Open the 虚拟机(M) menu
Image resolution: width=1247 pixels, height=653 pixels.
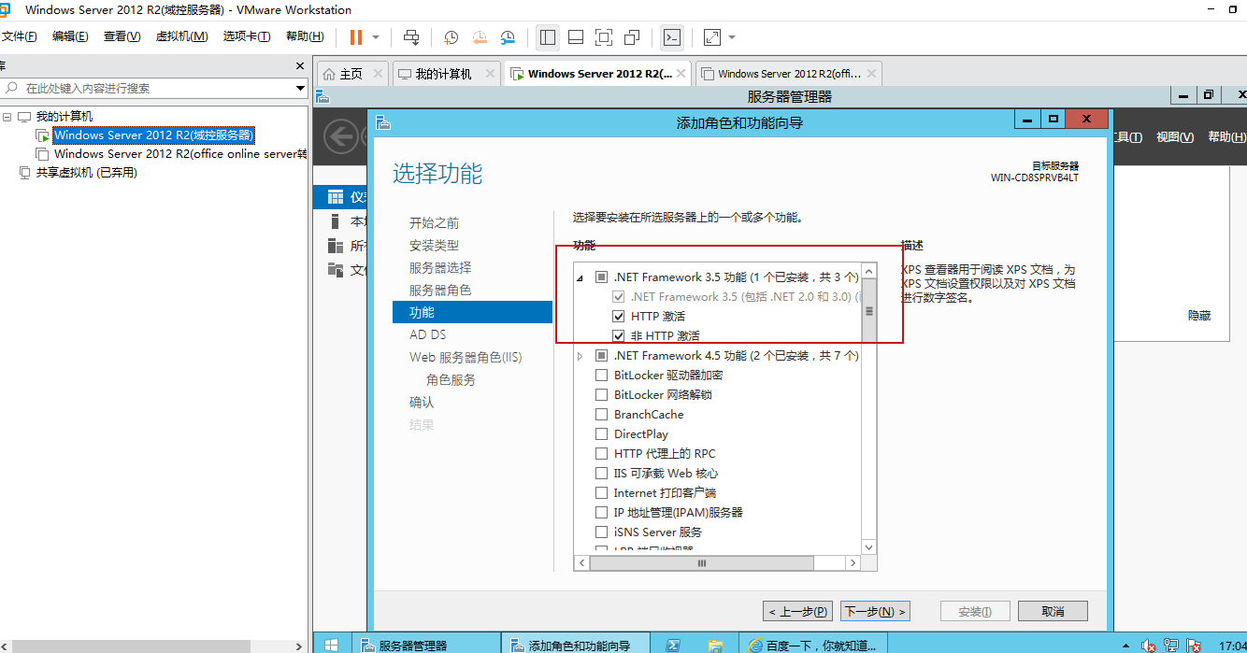[181, 36]
